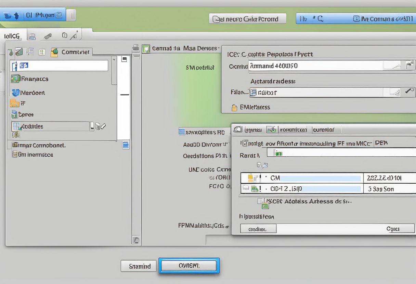This screenshot has height=284, width=416.
Task: Toggle the checkbox beside Adateiss Artesss
Action: point(261,201)
